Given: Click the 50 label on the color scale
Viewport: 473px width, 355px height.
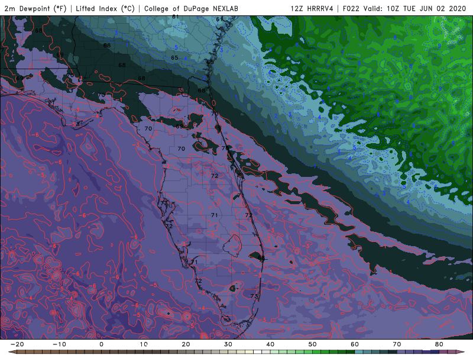Looking at the screenshot, I should (313, 344).
